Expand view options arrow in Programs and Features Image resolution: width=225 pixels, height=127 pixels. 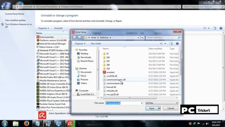(x=208, y=28)
